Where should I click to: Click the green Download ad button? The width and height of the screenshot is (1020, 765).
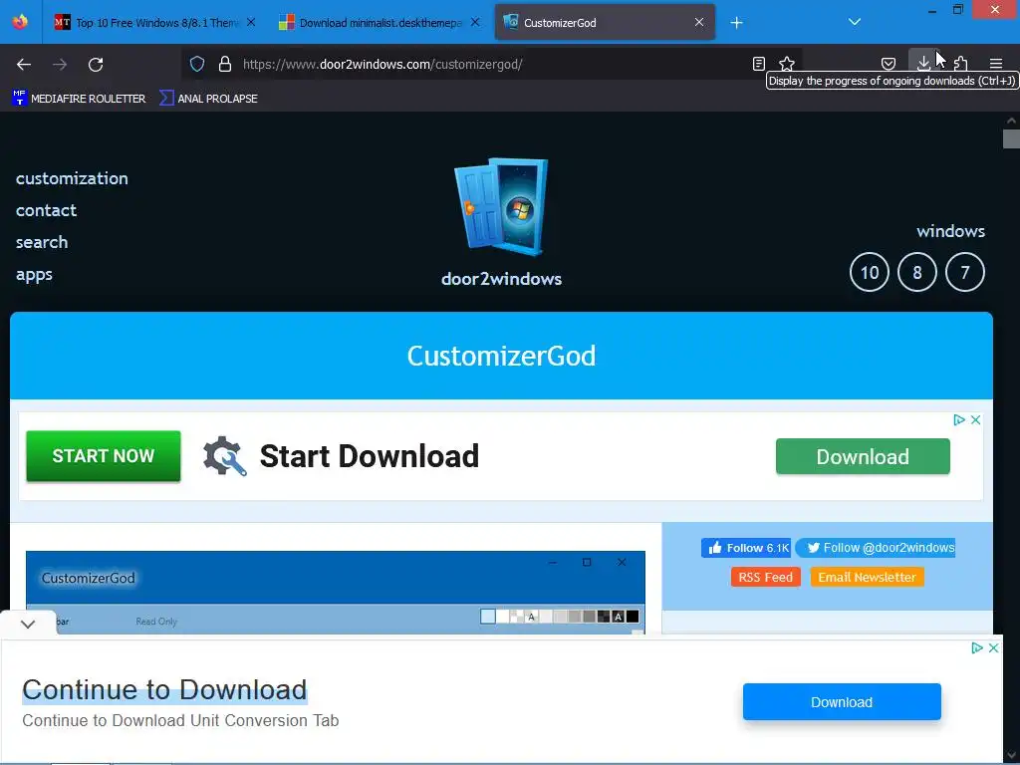863,456
